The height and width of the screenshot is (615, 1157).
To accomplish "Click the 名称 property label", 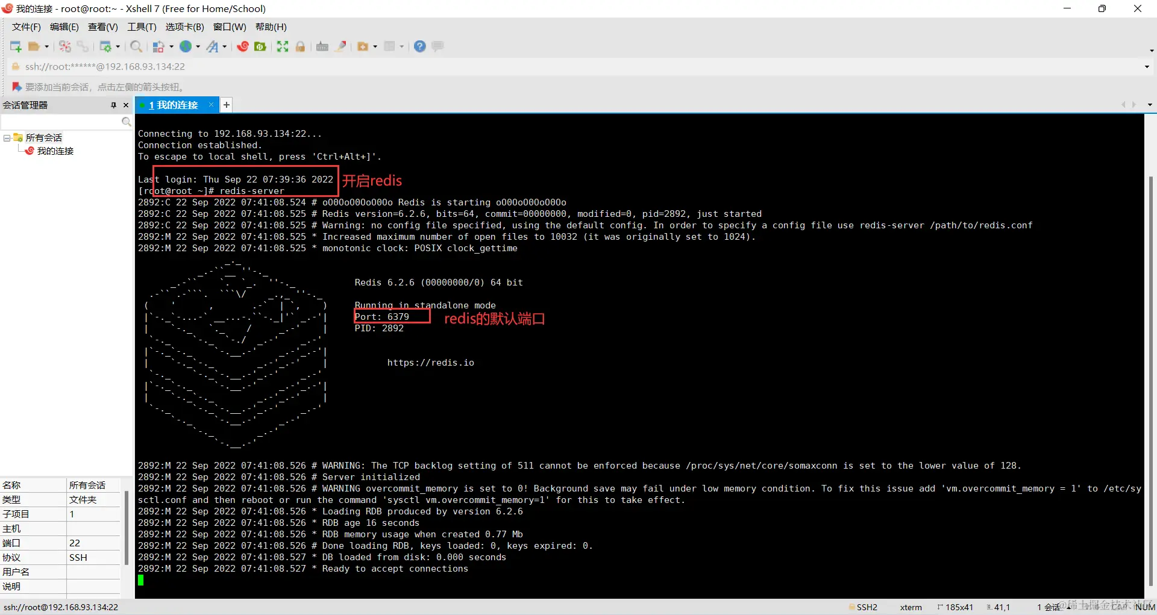I will 11,485.
